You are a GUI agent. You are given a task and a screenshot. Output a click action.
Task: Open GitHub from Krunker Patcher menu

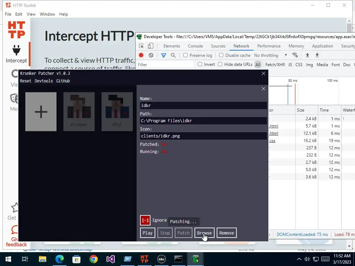(63, 81)
